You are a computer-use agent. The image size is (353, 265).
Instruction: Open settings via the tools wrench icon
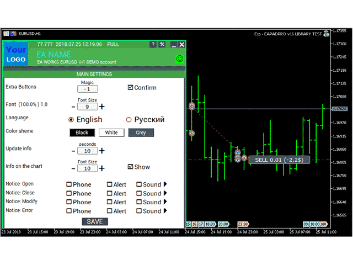[162, 44]
